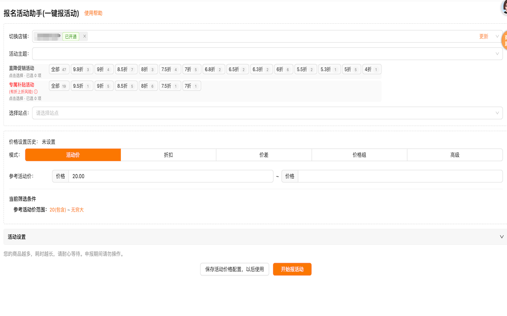Open the 选择站点 dropdown
The width and height of the screenshot is (507, 316).
(x=267, y=113)
